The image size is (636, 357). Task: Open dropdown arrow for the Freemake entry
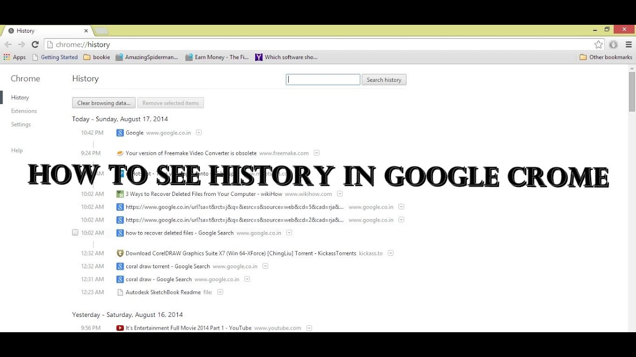317,153
